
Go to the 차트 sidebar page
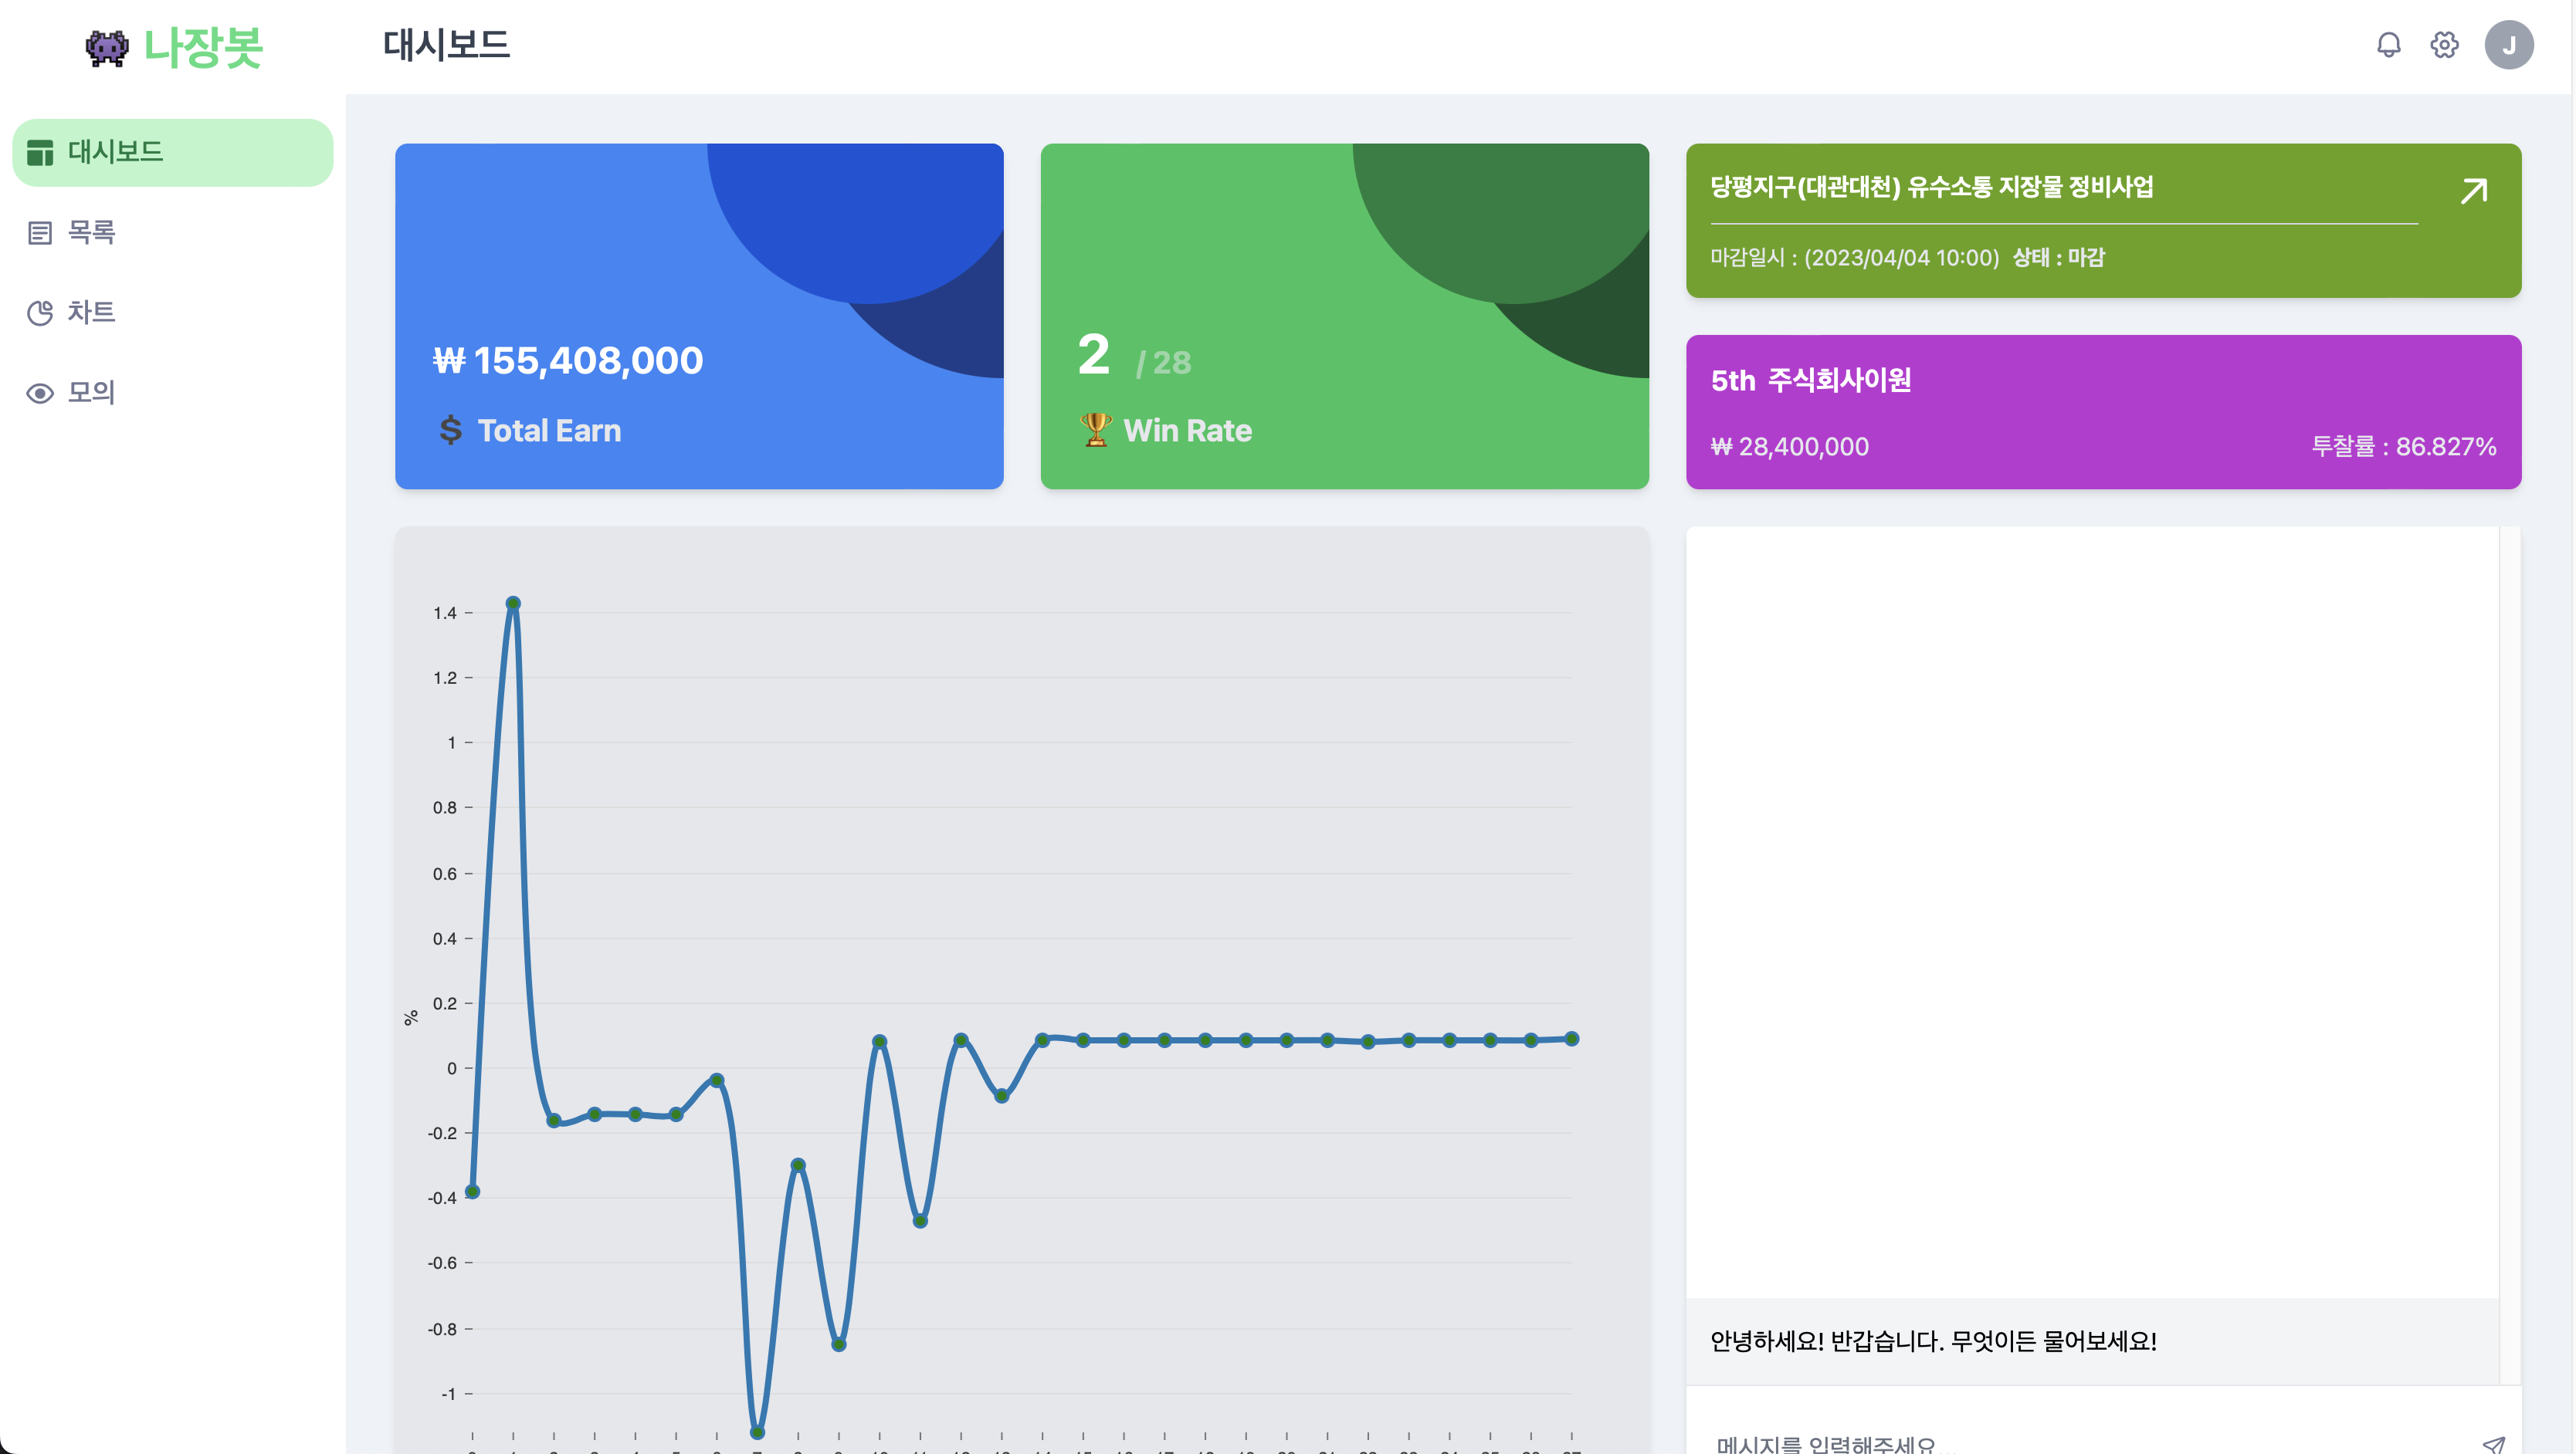[x=90, y=312]
